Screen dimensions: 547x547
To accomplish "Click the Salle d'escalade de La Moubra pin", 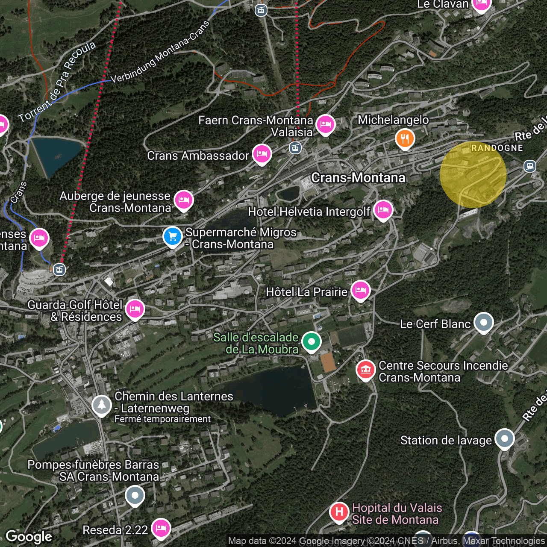I will tap(312, 341).
